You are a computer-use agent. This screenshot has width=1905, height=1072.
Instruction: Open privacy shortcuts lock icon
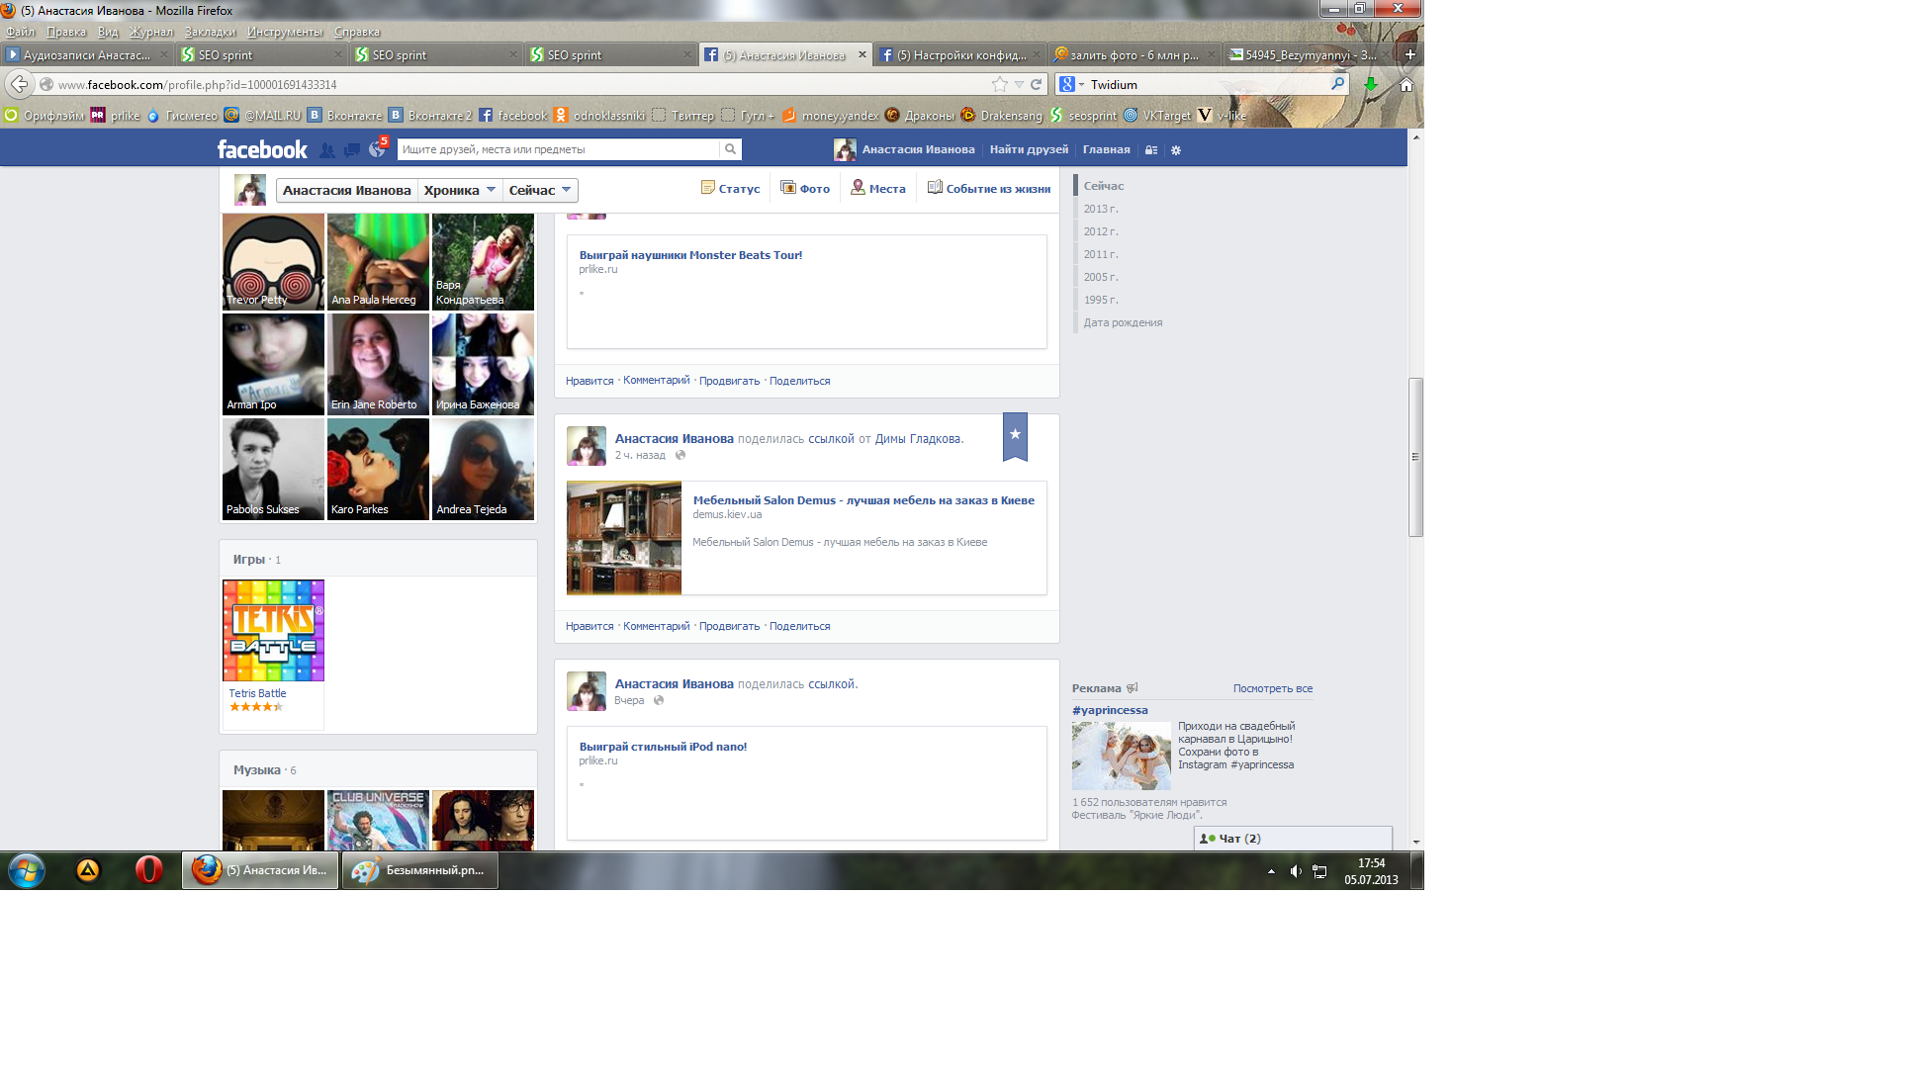[x=1151, y=150]
